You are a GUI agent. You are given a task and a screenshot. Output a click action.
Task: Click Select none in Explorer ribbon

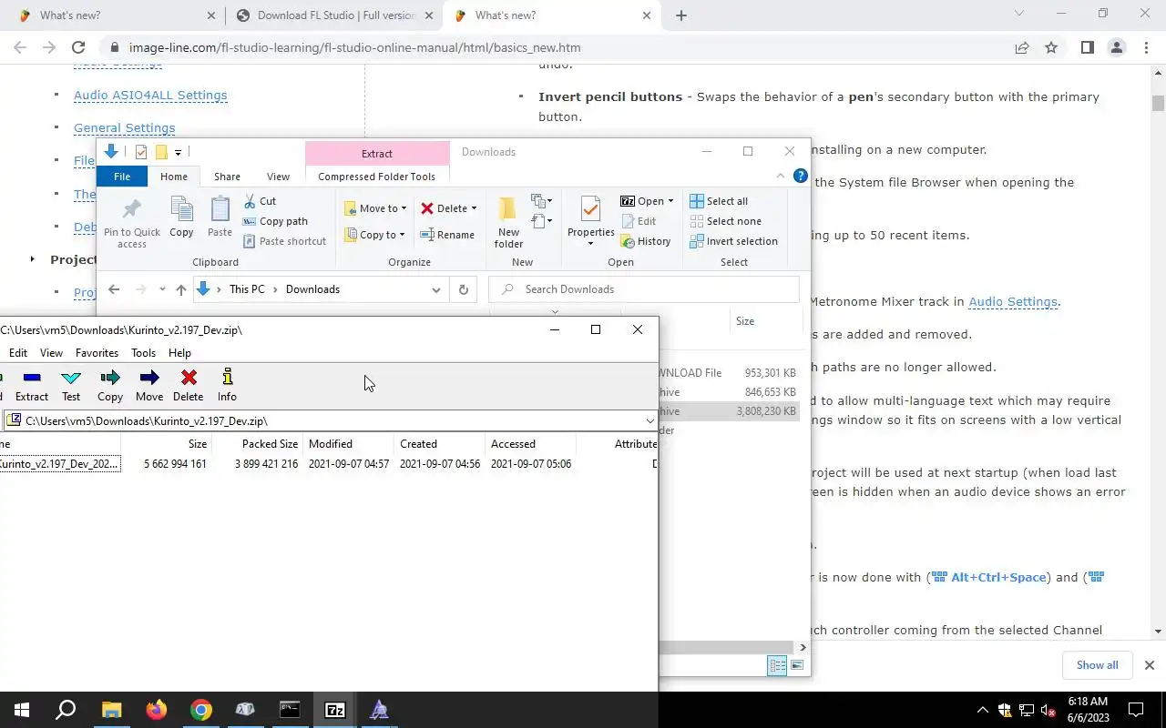[725, 221]
